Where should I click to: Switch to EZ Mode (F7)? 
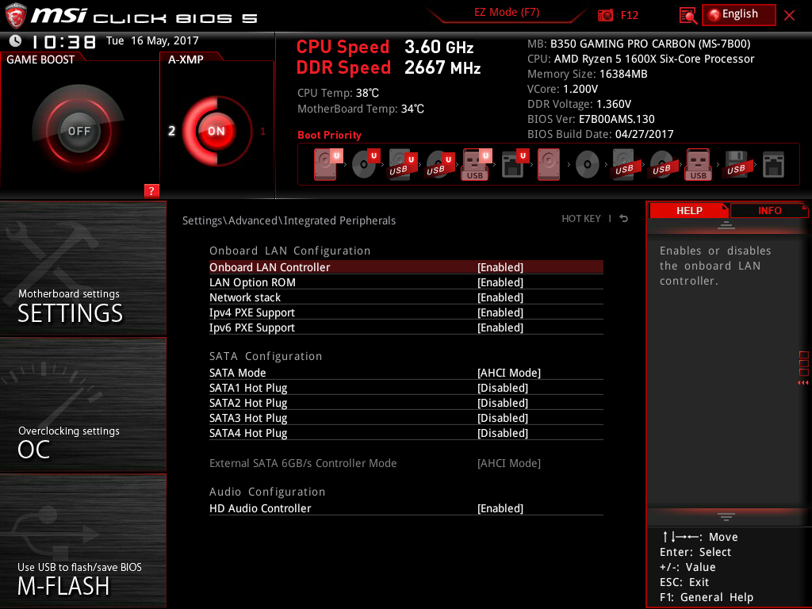pyautogui.click(x=507, y=13)
